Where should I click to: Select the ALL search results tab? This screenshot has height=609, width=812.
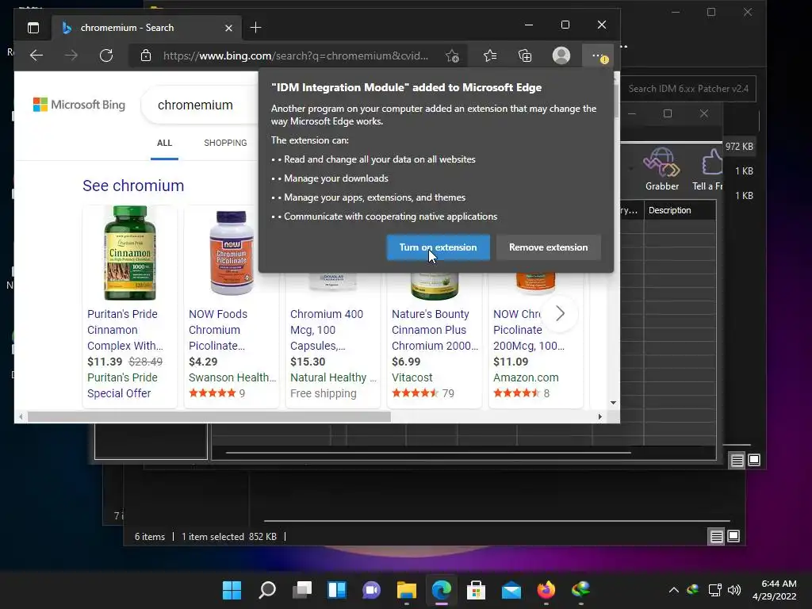click(164, 143)
